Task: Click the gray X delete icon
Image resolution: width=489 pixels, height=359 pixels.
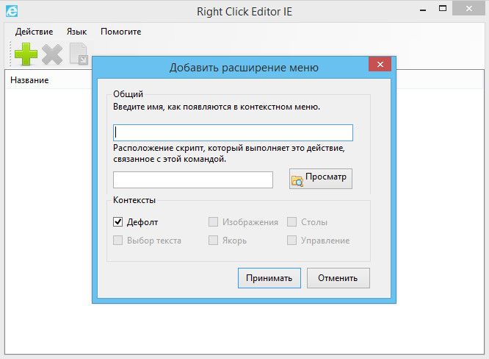Action: coord(51,54)
